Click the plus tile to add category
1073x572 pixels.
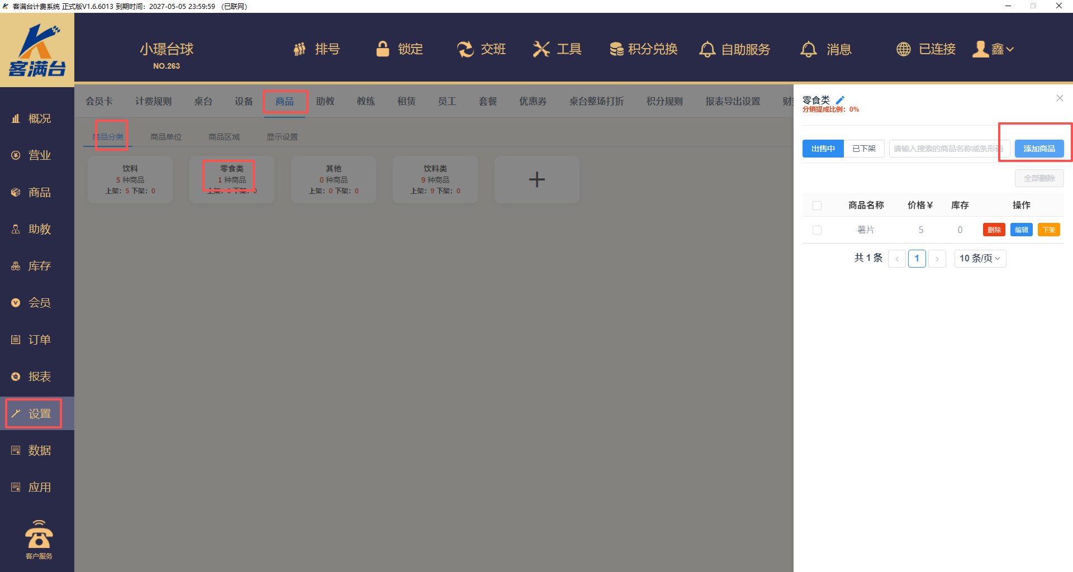[x=536, y=179]
